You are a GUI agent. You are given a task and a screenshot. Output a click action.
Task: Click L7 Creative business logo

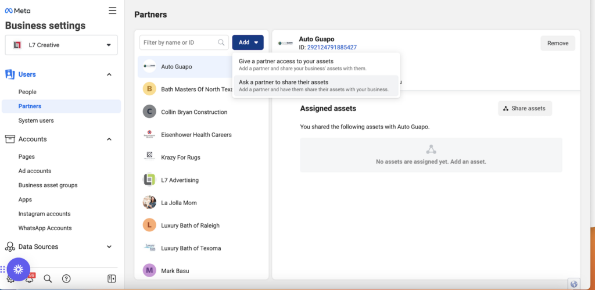point(17,45)
